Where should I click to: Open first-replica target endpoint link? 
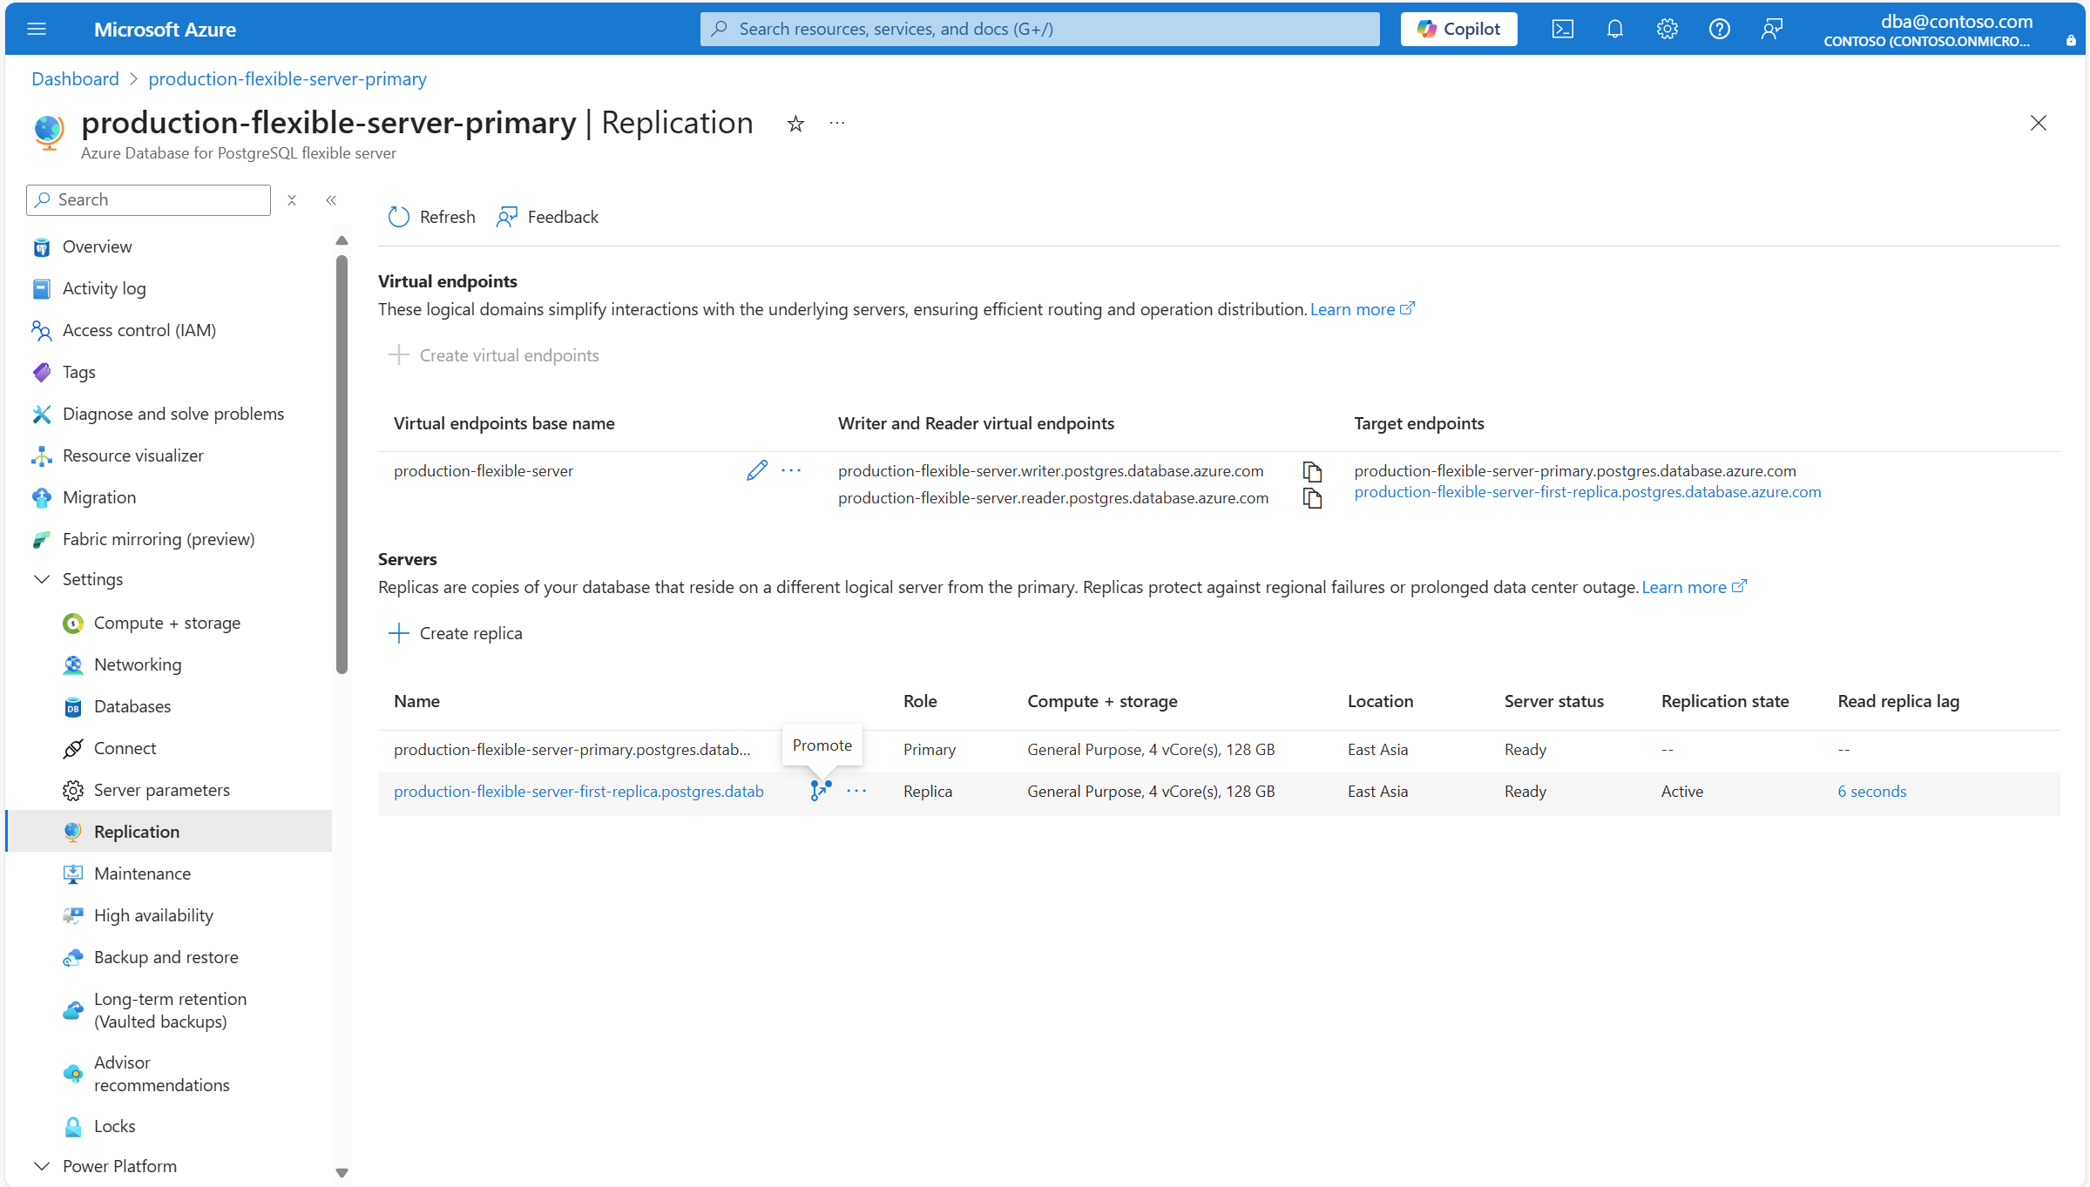tap(1587, 492)
